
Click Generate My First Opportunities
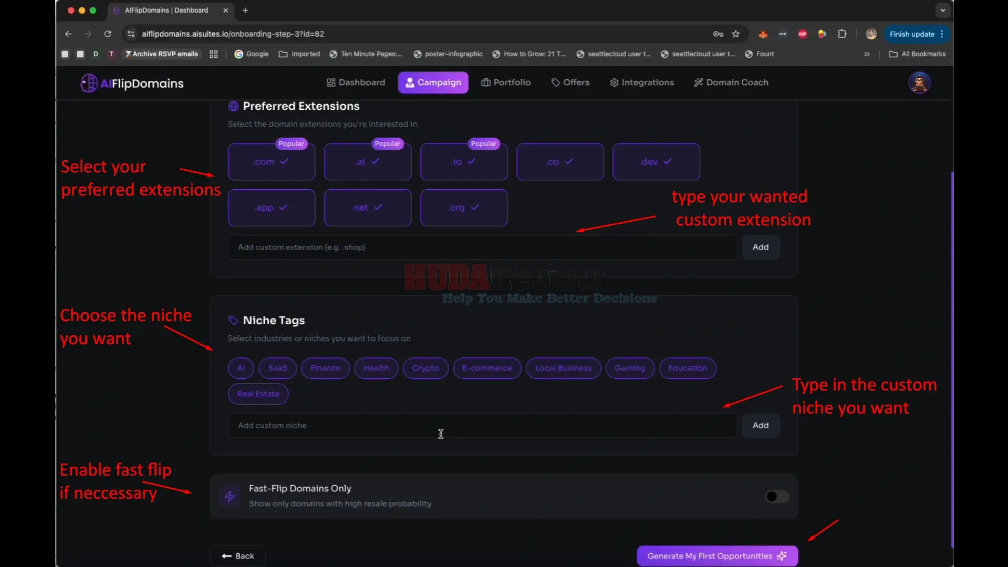point(717,556)
